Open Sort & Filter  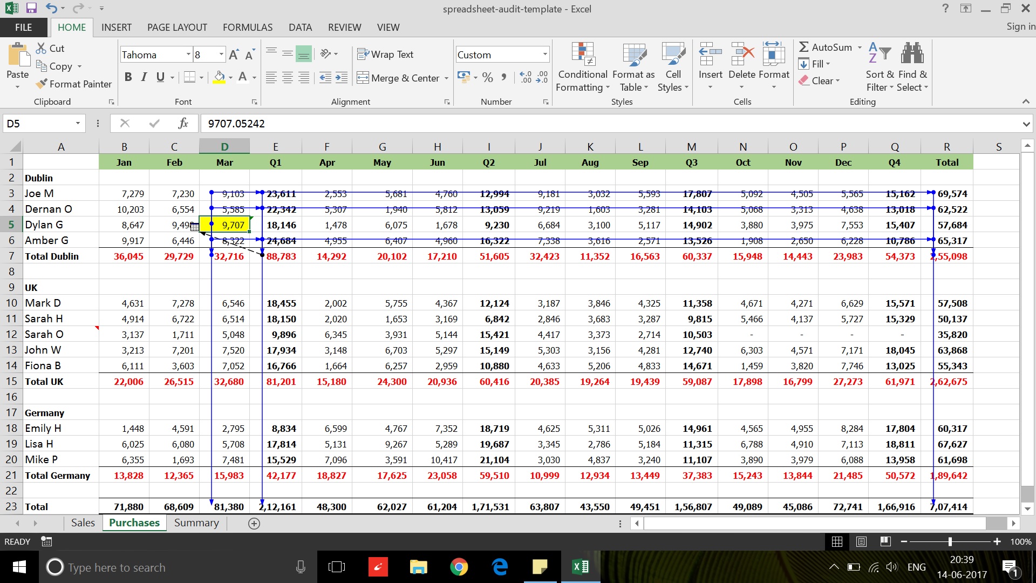pos(880,67)
